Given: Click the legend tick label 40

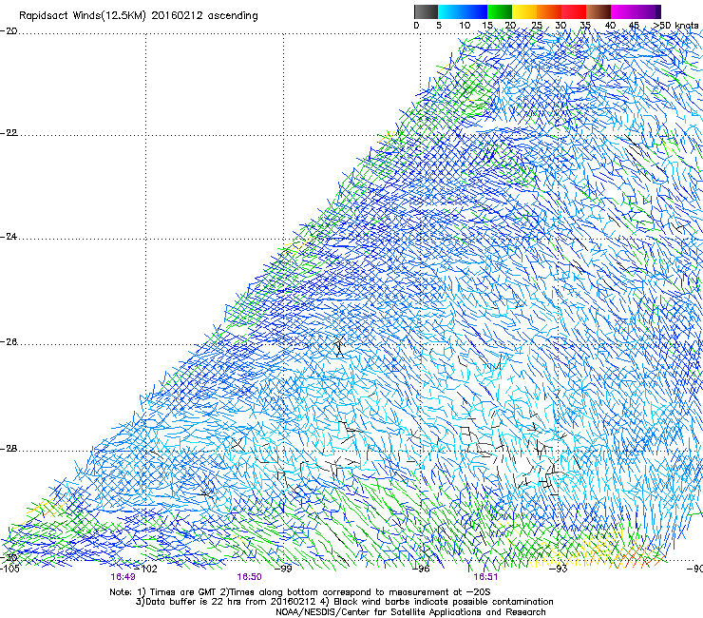Looking at the screenshot, I should click(x=610, y=26).
